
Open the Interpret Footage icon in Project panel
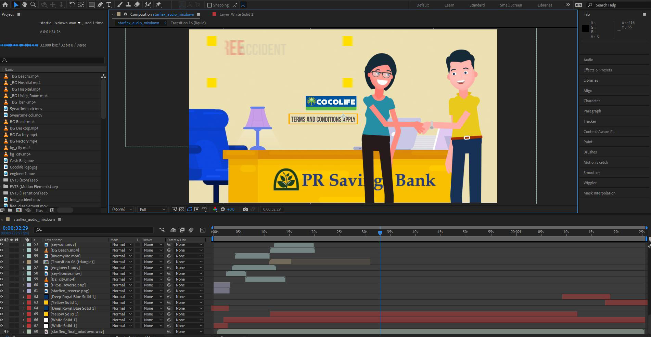click(3, 210)
